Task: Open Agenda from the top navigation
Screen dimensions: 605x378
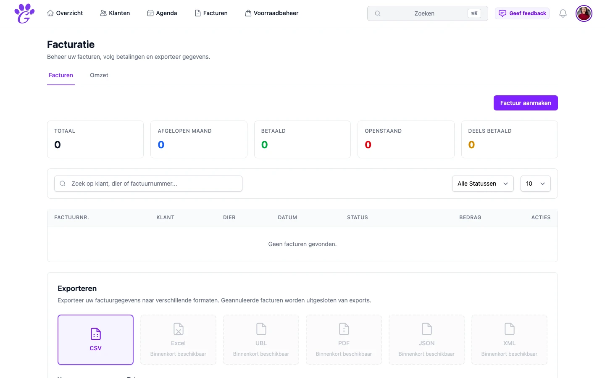Action: point(162,13)
